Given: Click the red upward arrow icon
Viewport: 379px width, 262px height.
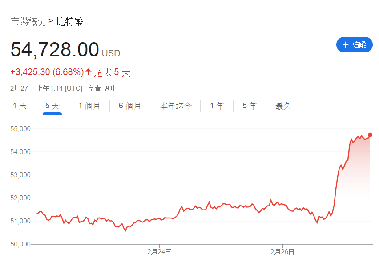Looking at the screenshot, I should (88, 71).
